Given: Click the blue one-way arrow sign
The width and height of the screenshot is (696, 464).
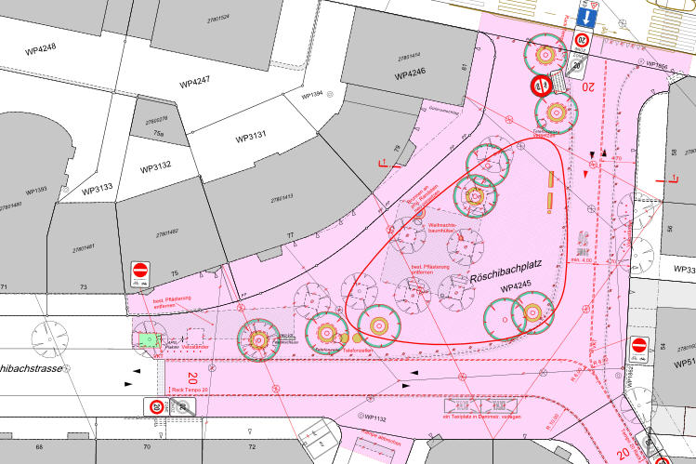Looking at the screenshot, I should click(x=587, y=16).
